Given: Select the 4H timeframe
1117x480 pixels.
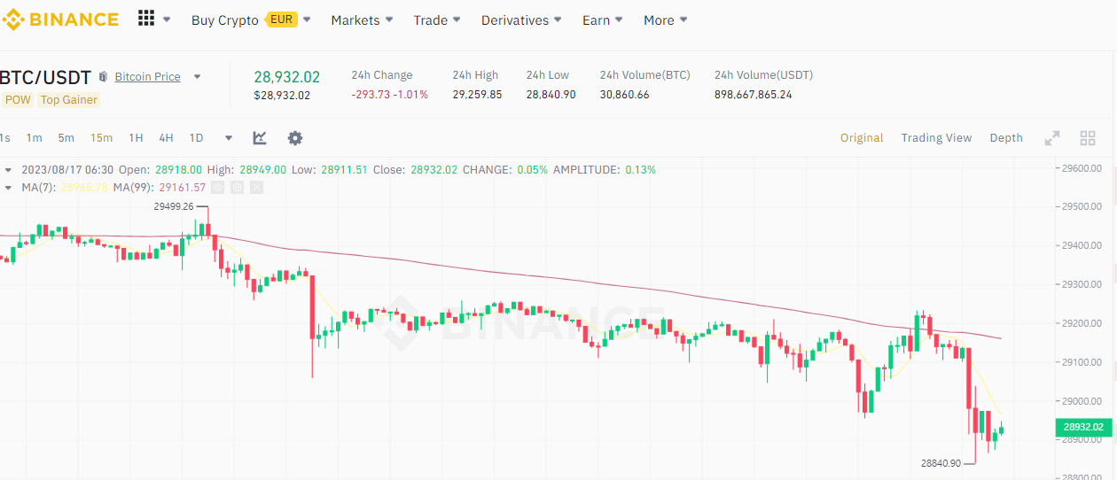Looking at the screenshot, I should pyautogui.click(x=166, y=137).
